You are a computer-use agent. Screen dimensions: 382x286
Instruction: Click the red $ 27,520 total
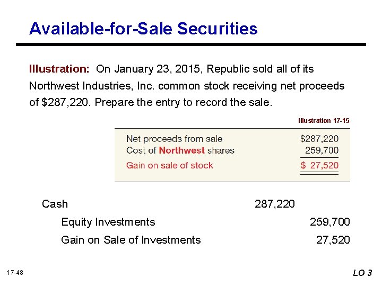click(x=319, y=165)
